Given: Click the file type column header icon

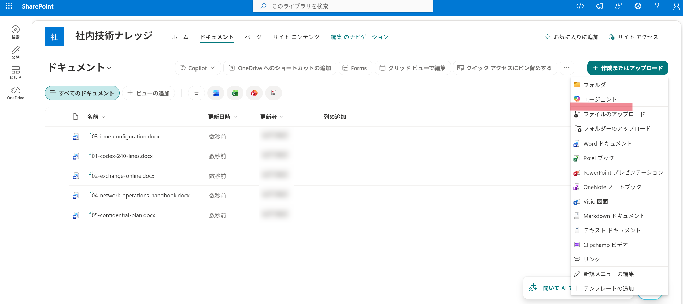Looking at the screenshot, I should 76,117.
